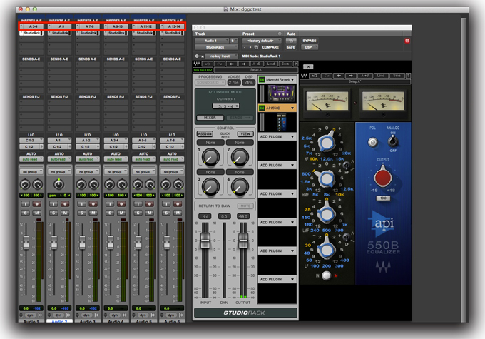
Task: Click the preset minus button
Action: point(245,47)
